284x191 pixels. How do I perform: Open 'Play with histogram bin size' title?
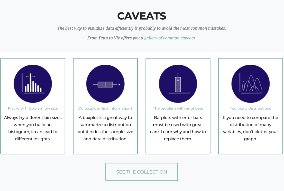click(33, 108)
